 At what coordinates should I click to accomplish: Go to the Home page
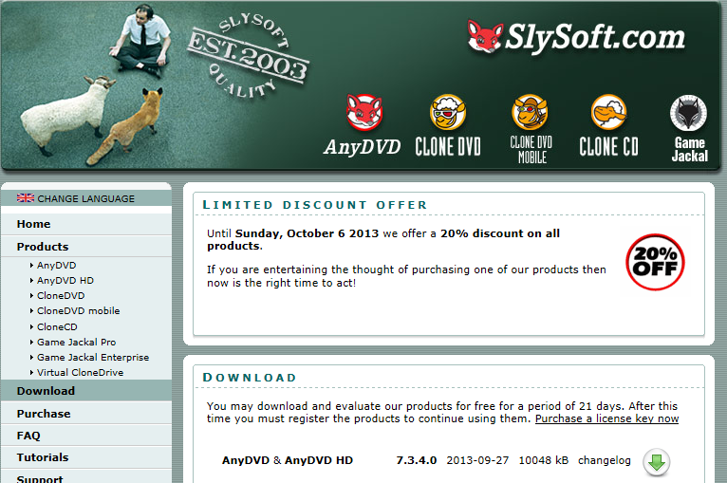point(86,224)
